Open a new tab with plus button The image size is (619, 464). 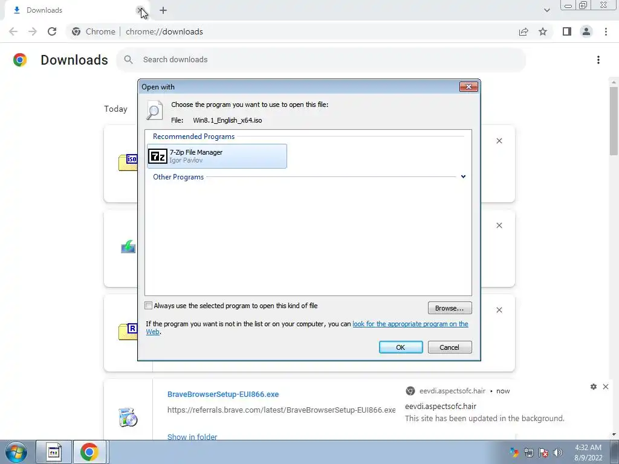163,10
